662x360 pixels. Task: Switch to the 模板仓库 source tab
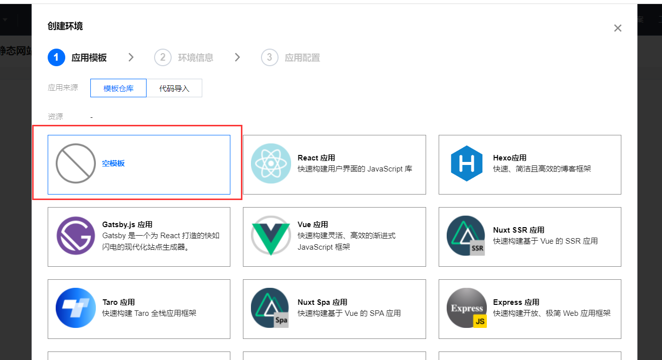(x=118, y=88)
